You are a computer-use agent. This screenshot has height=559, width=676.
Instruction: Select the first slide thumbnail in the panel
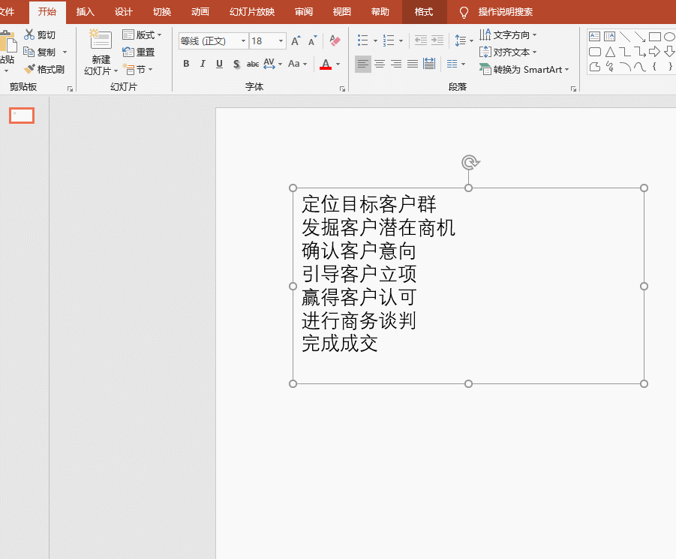(21, 116)
